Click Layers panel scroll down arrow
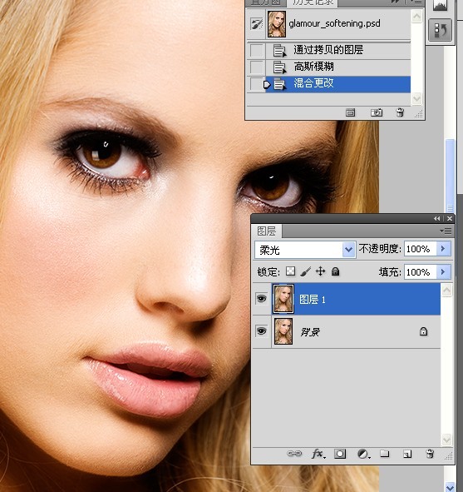Image resolution: width=463 pixels, height=492 pixels. [446, 440]
